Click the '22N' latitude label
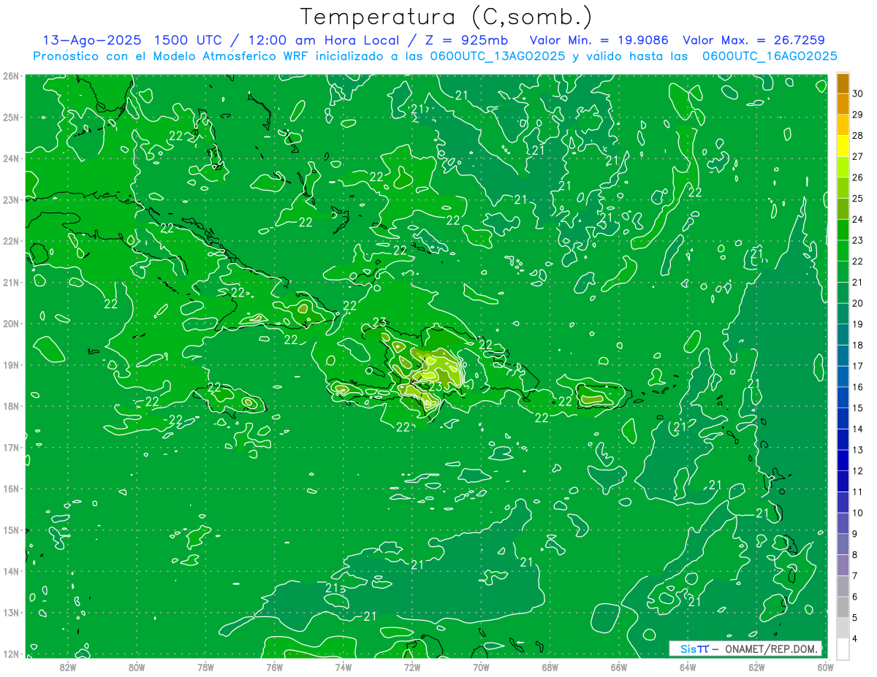This screenshot has width=877, height=677. click(11, 241)
